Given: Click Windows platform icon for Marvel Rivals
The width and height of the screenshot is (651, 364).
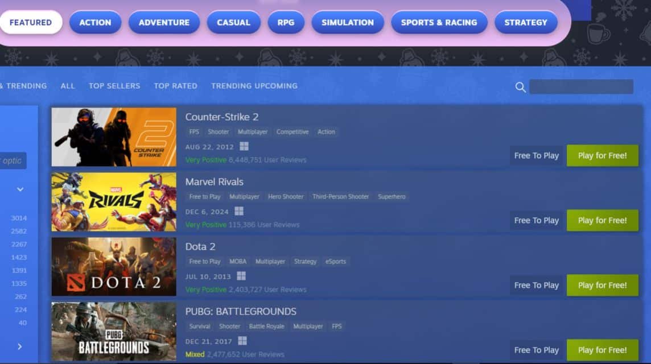Looking at the screenshot, I should 239,212.
